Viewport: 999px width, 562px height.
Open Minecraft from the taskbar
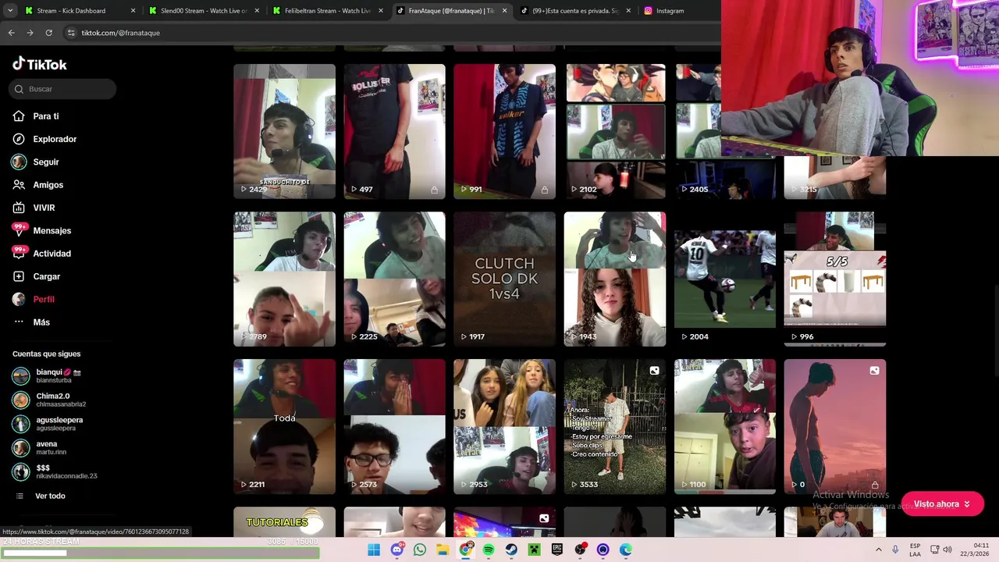click(534, 550)
